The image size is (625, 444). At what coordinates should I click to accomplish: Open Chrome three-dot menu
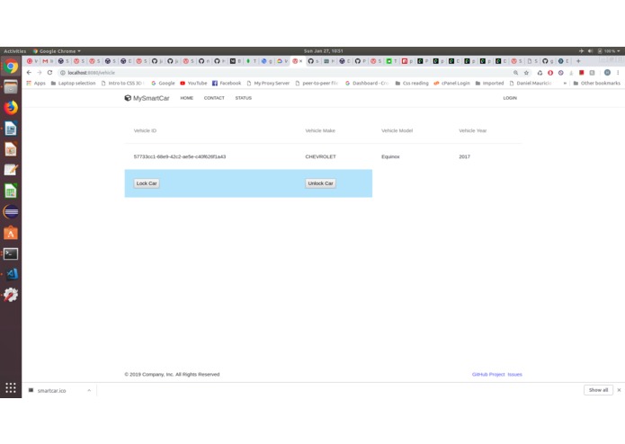(x=618, y=73)
